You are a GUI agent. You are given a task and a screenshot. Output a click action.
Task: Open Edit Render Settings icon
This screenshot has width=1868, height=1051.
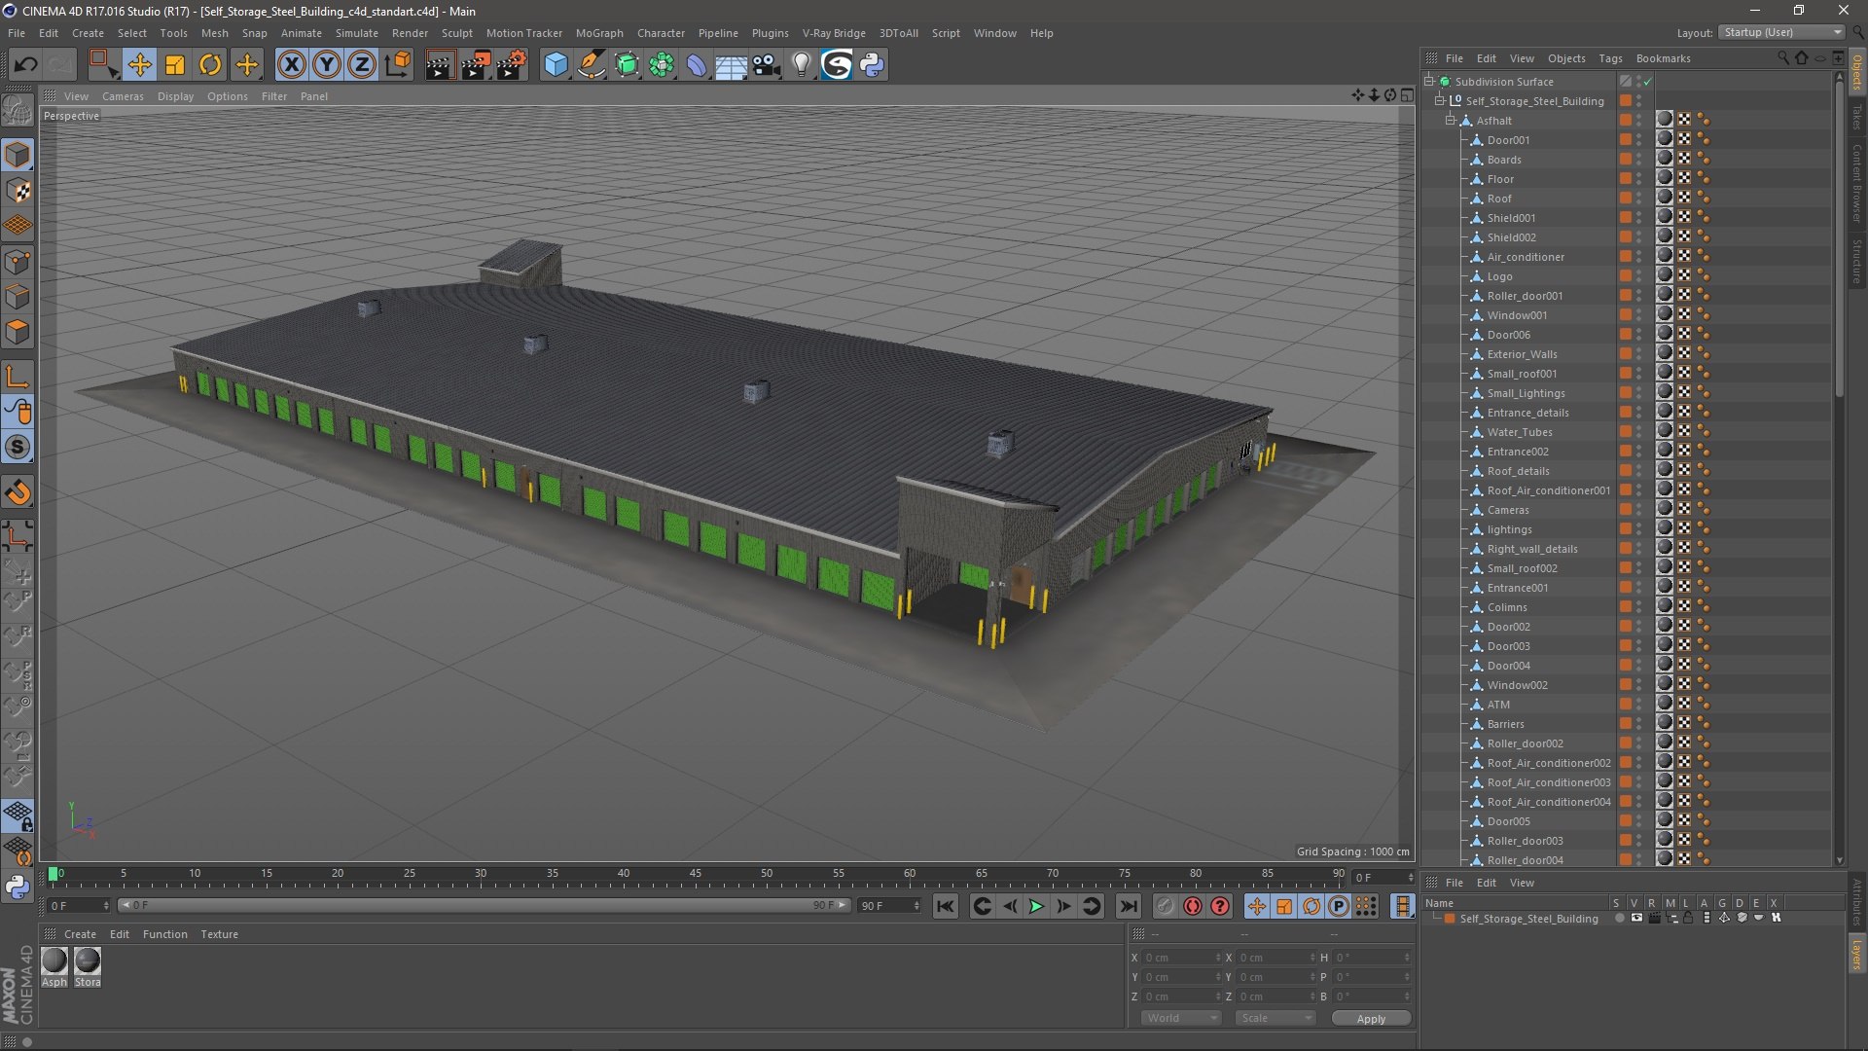tap(512, 65)
